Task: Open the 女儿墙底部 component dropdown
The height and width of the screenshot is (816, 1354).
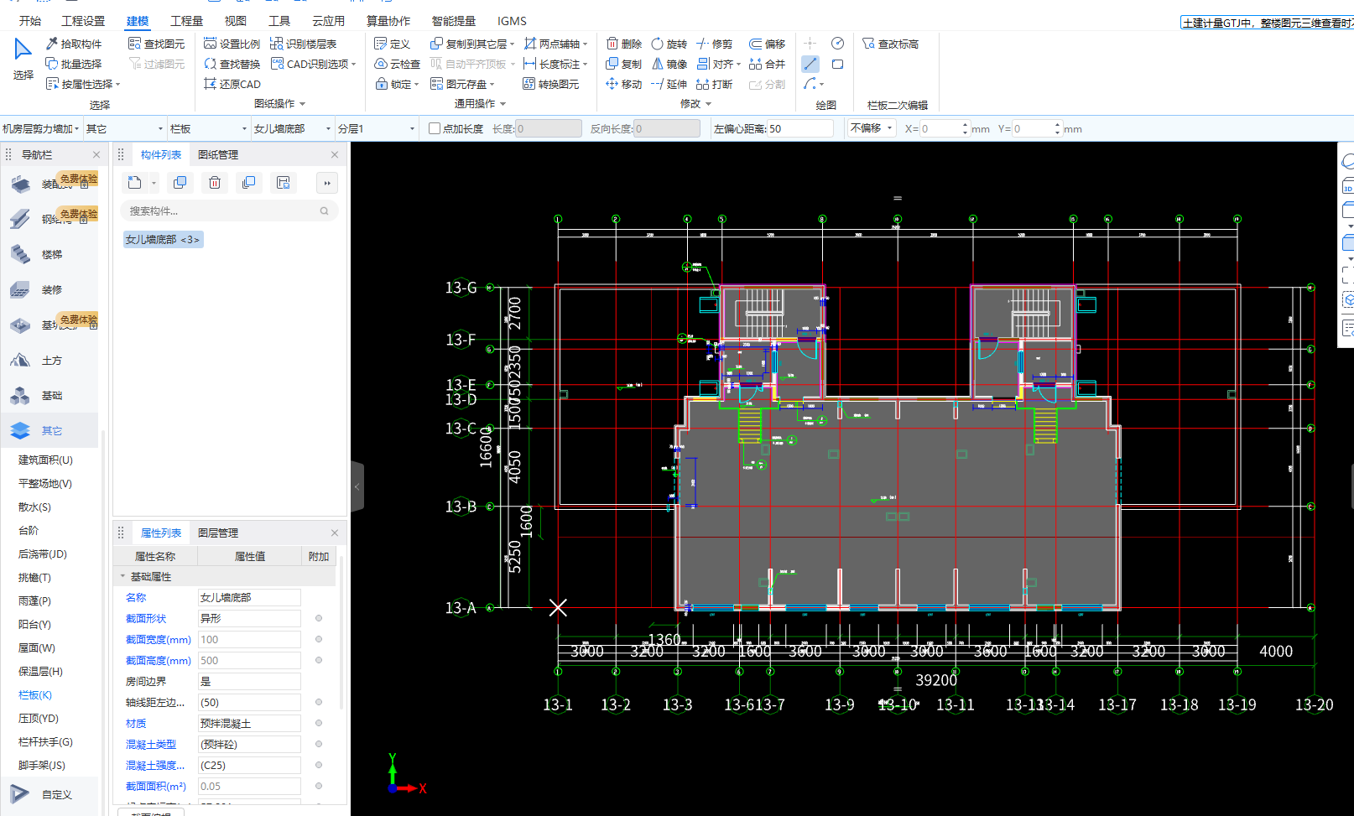Action: coord(293,128)
